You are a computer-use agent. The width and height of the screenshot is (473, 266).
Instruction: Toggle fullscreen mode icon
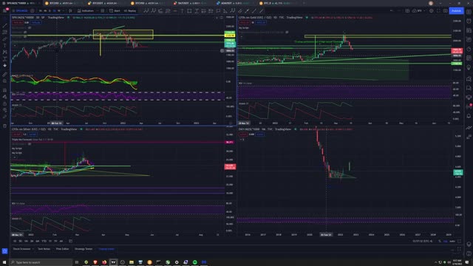click(438, 10)
